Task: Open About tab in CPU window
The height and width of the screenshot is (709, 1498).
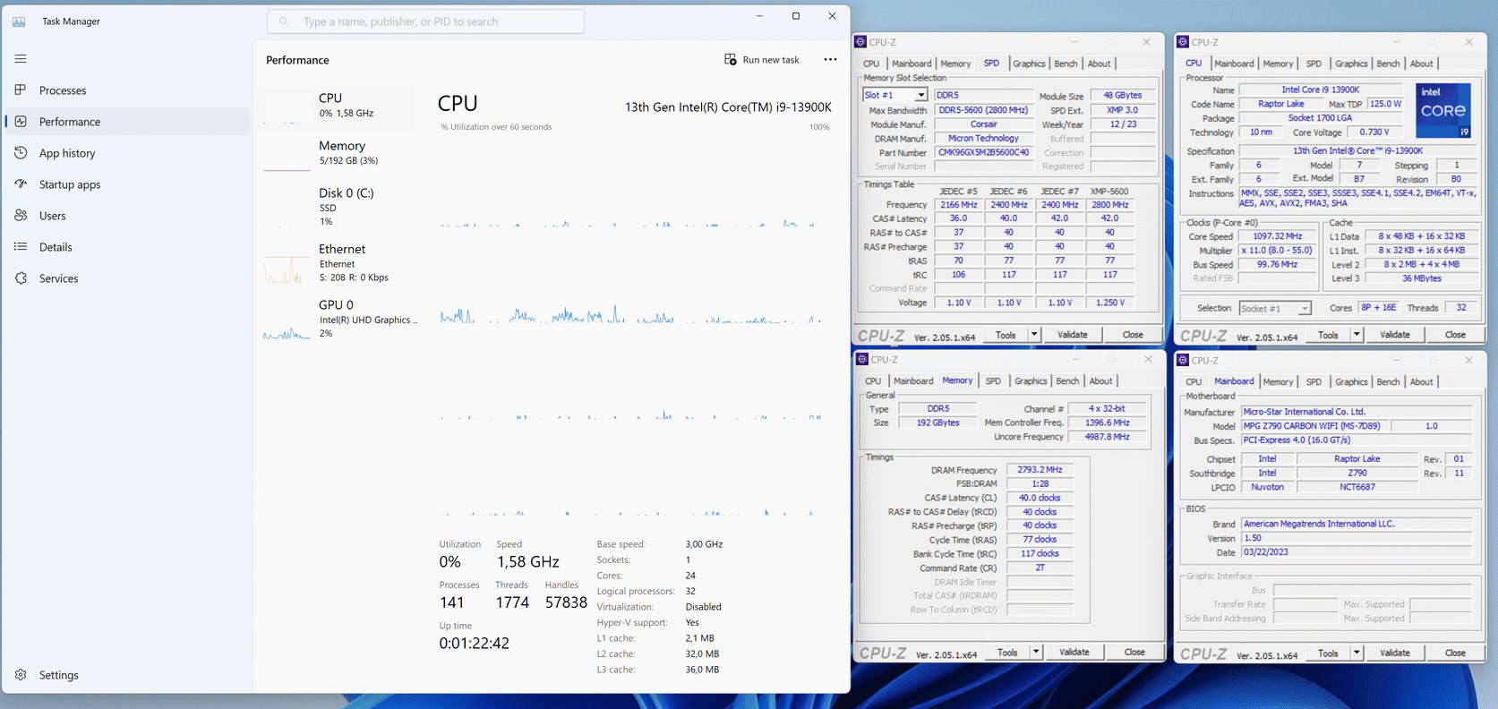Action: pos(1421,64)
